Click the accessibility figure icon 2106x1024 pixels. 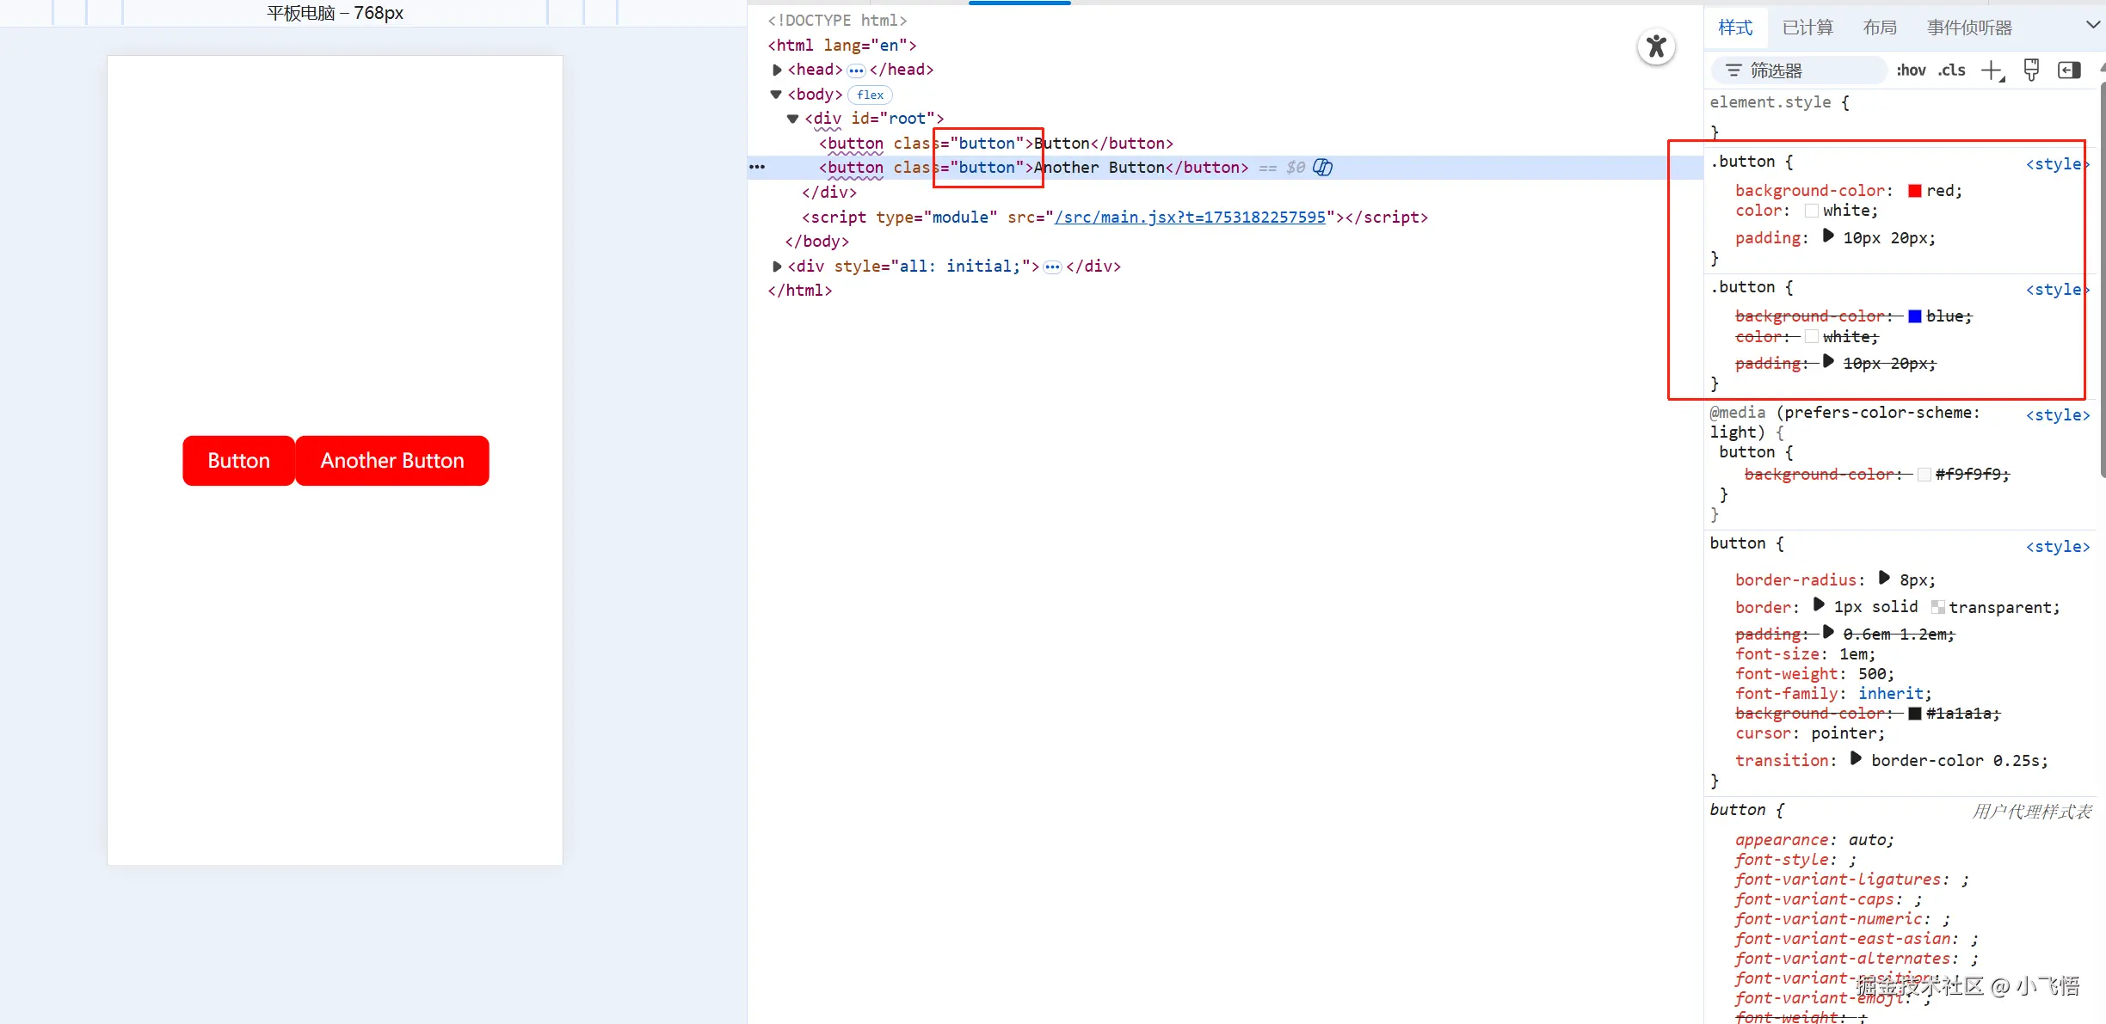(x=1656, y=46)
